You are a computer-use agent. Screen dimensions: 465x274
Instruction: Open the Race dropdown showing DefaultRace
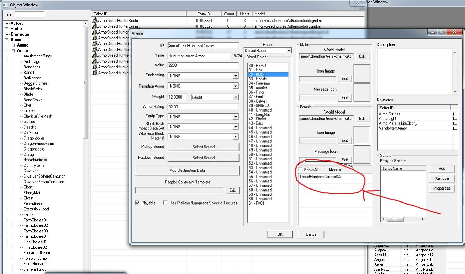[288, 51]
